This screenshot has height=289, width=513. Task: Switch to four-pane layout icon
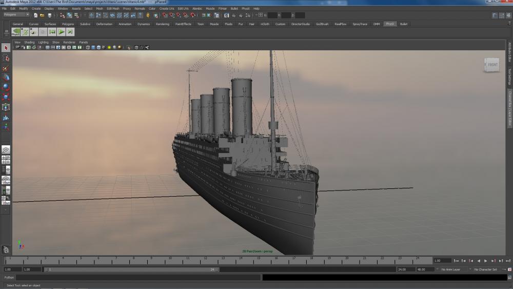[6, 160]
